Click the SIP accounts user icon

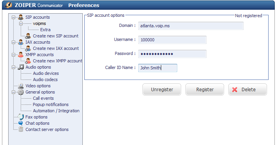tap(21, 17)
